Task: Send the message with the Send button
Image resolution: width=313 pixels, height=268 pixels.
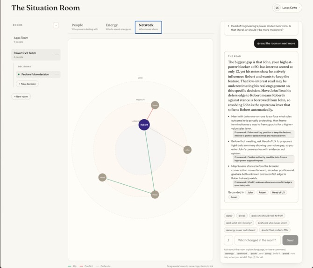Action: pyautogui.click(x=290, y=240)
